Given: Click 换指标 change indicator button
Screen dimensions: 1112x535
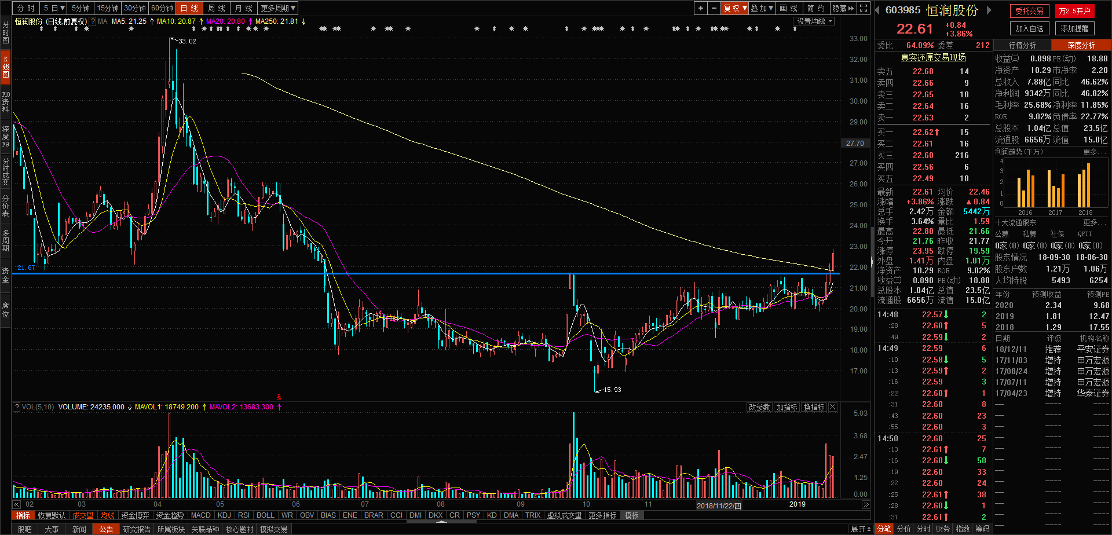Looking at the screenshot, I should pos(814,407).
